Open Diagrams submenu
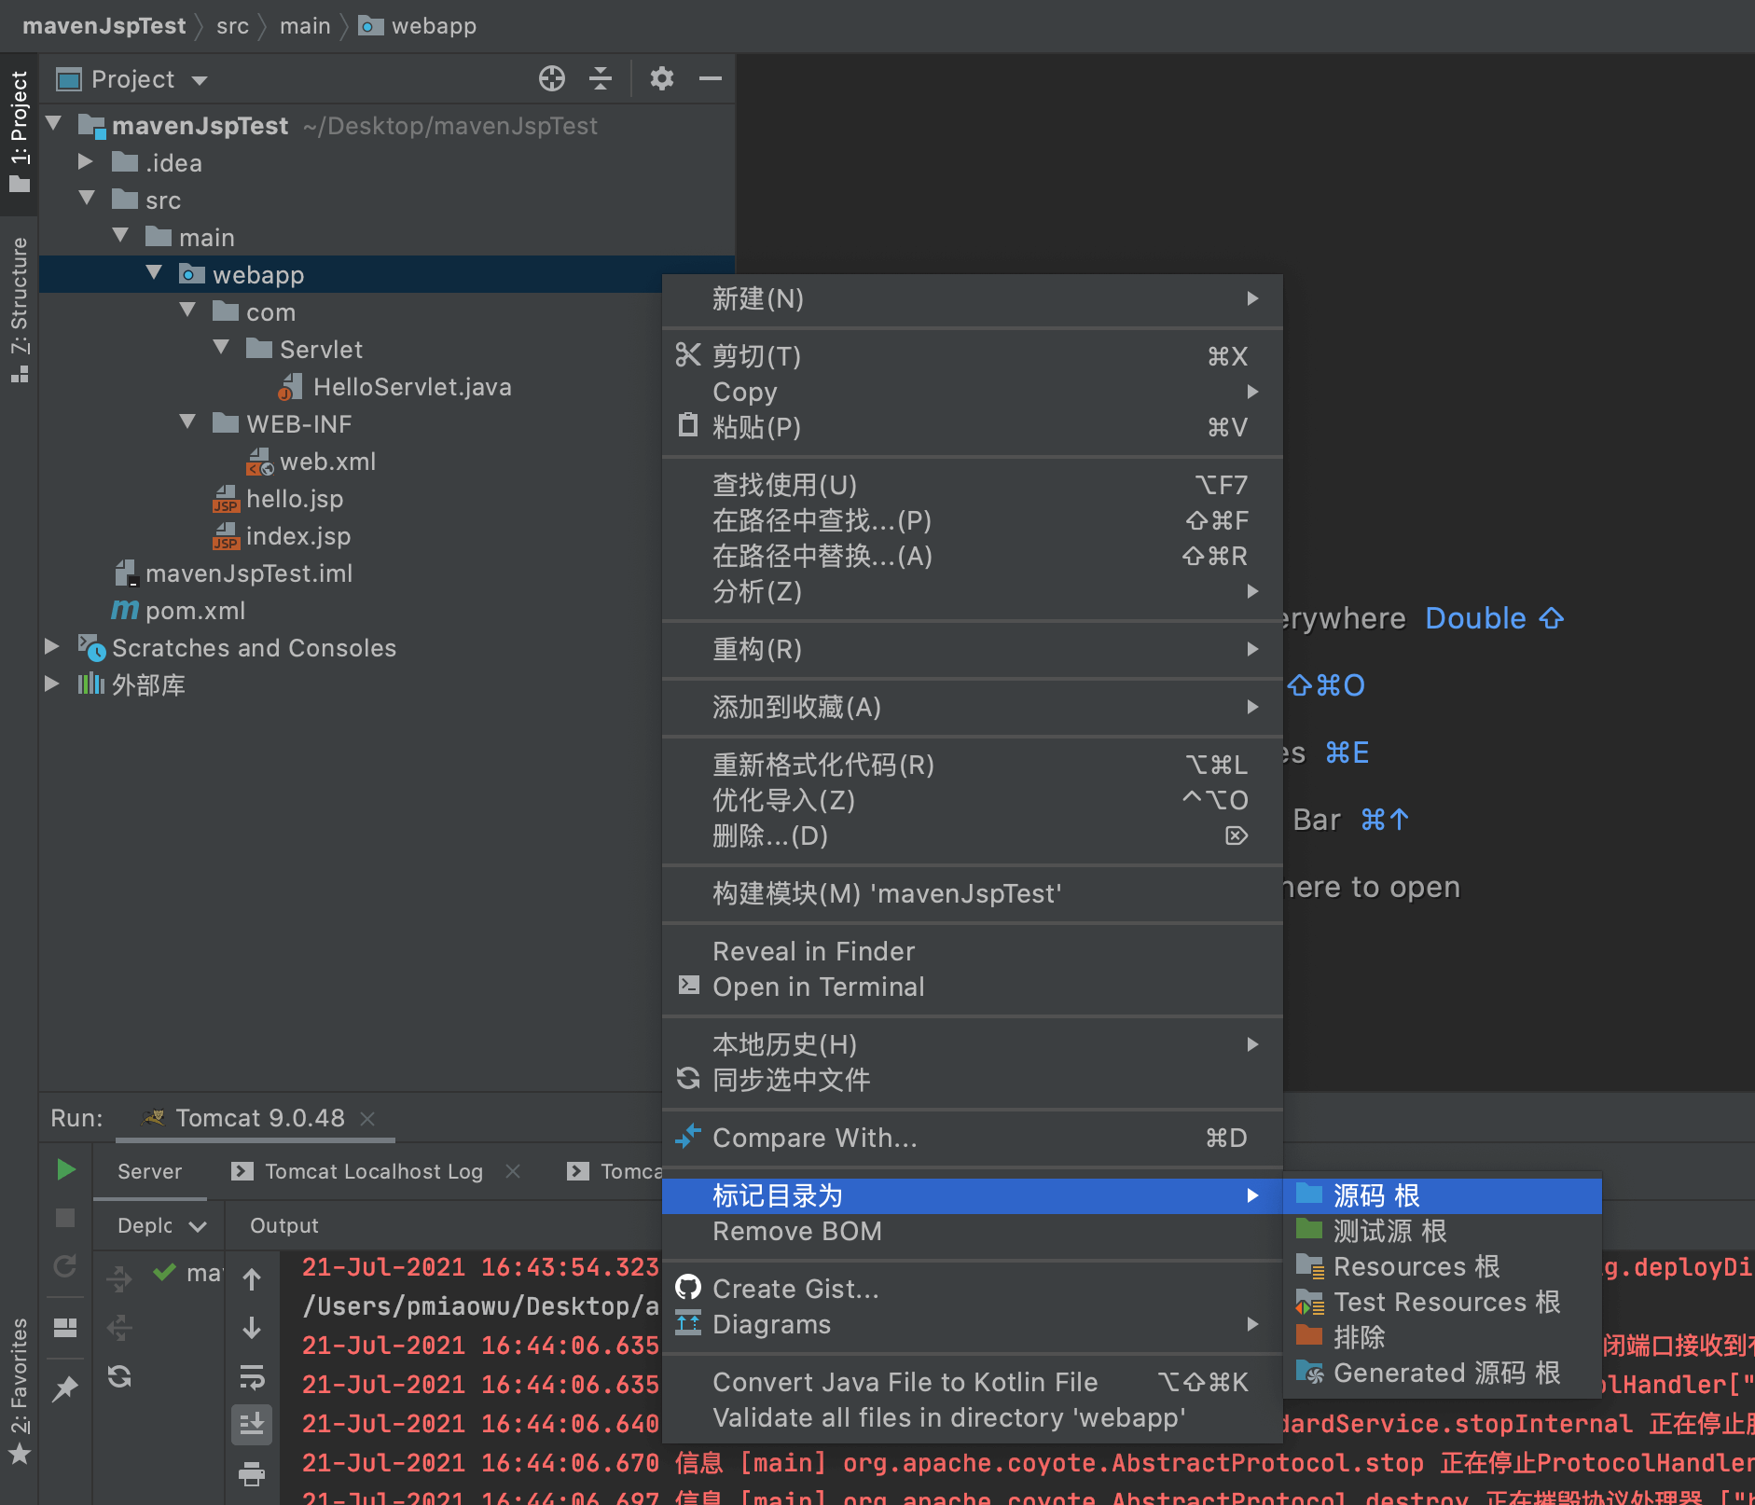The image size is (1755, 1505). tap(973, 1324)
